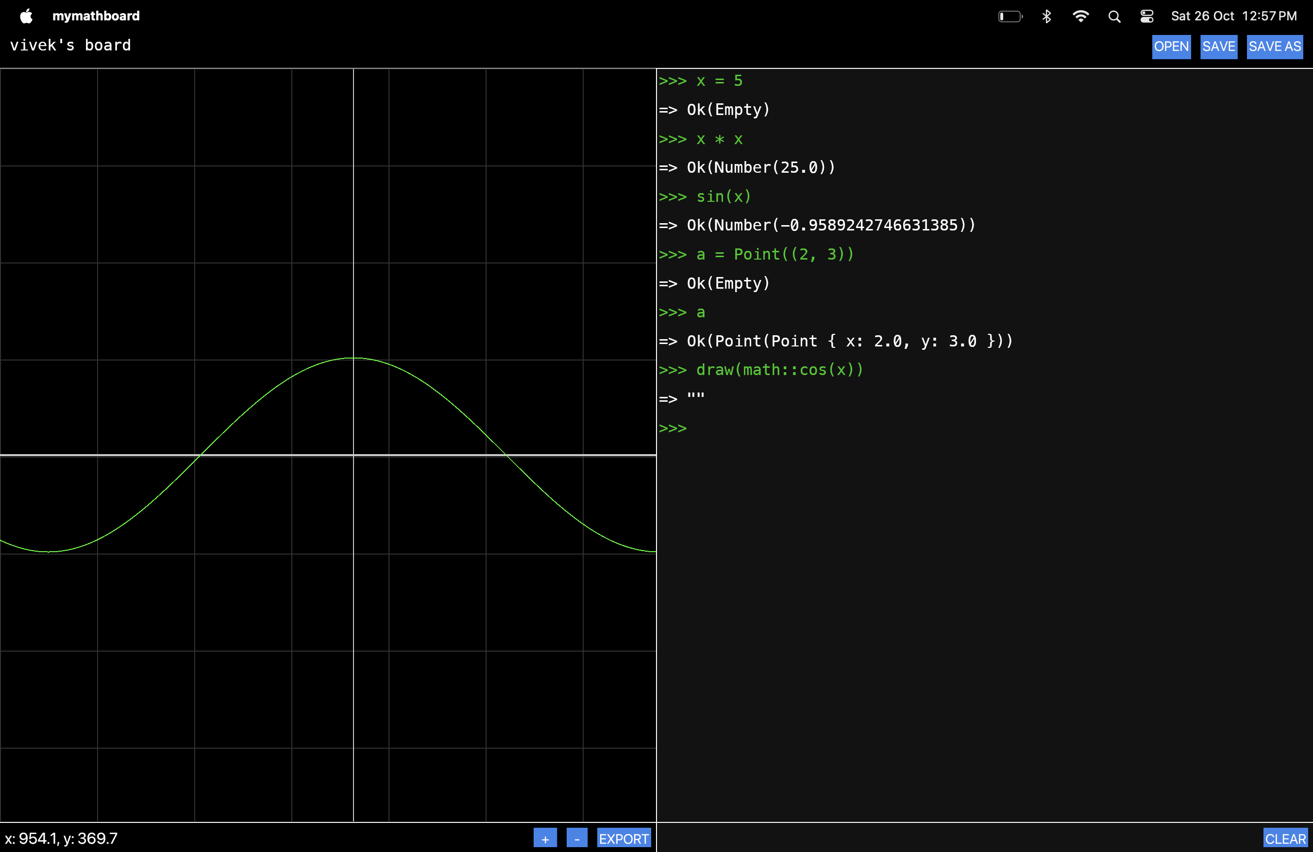Image resolution: width=1313 pixels, height=852 pixels.
Task: Open the mymathboard application menu
Action: click(96, 16)
